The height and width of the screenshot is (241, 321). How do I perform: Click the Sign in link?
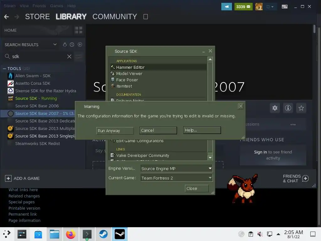260,152
